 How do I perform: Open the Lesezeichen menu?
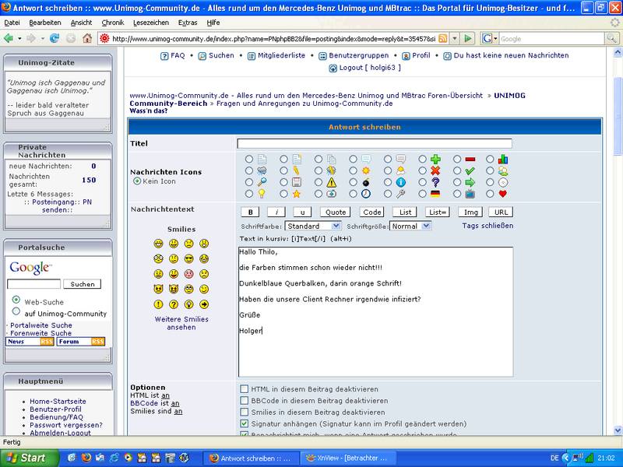tap(150, 23)
